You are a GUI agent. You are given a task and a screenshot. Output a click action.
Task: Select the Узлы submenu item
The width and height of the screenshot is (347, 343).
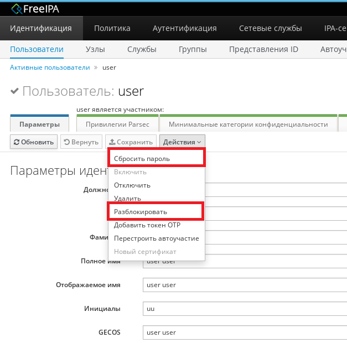[95, 49]
